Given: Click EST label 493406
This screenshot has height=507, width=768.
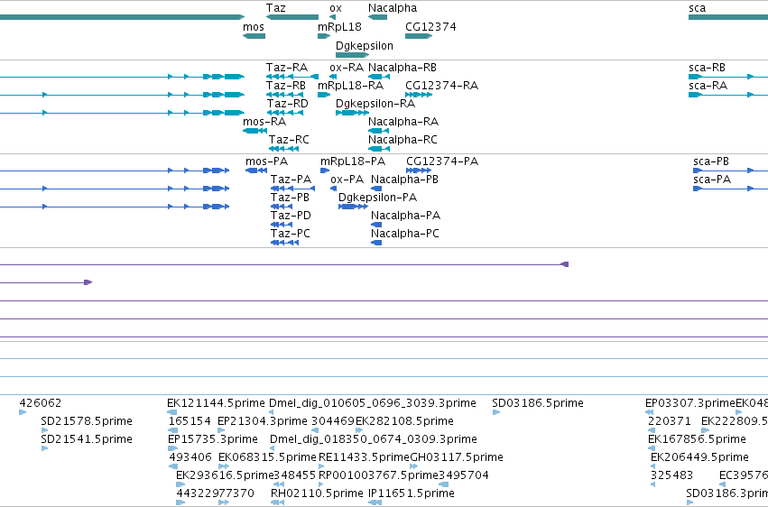Looking at the screenshot, I should (190, 457).
